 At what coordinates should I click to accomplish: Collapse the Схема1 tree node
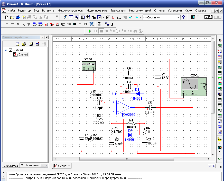[x=6, y=50]
